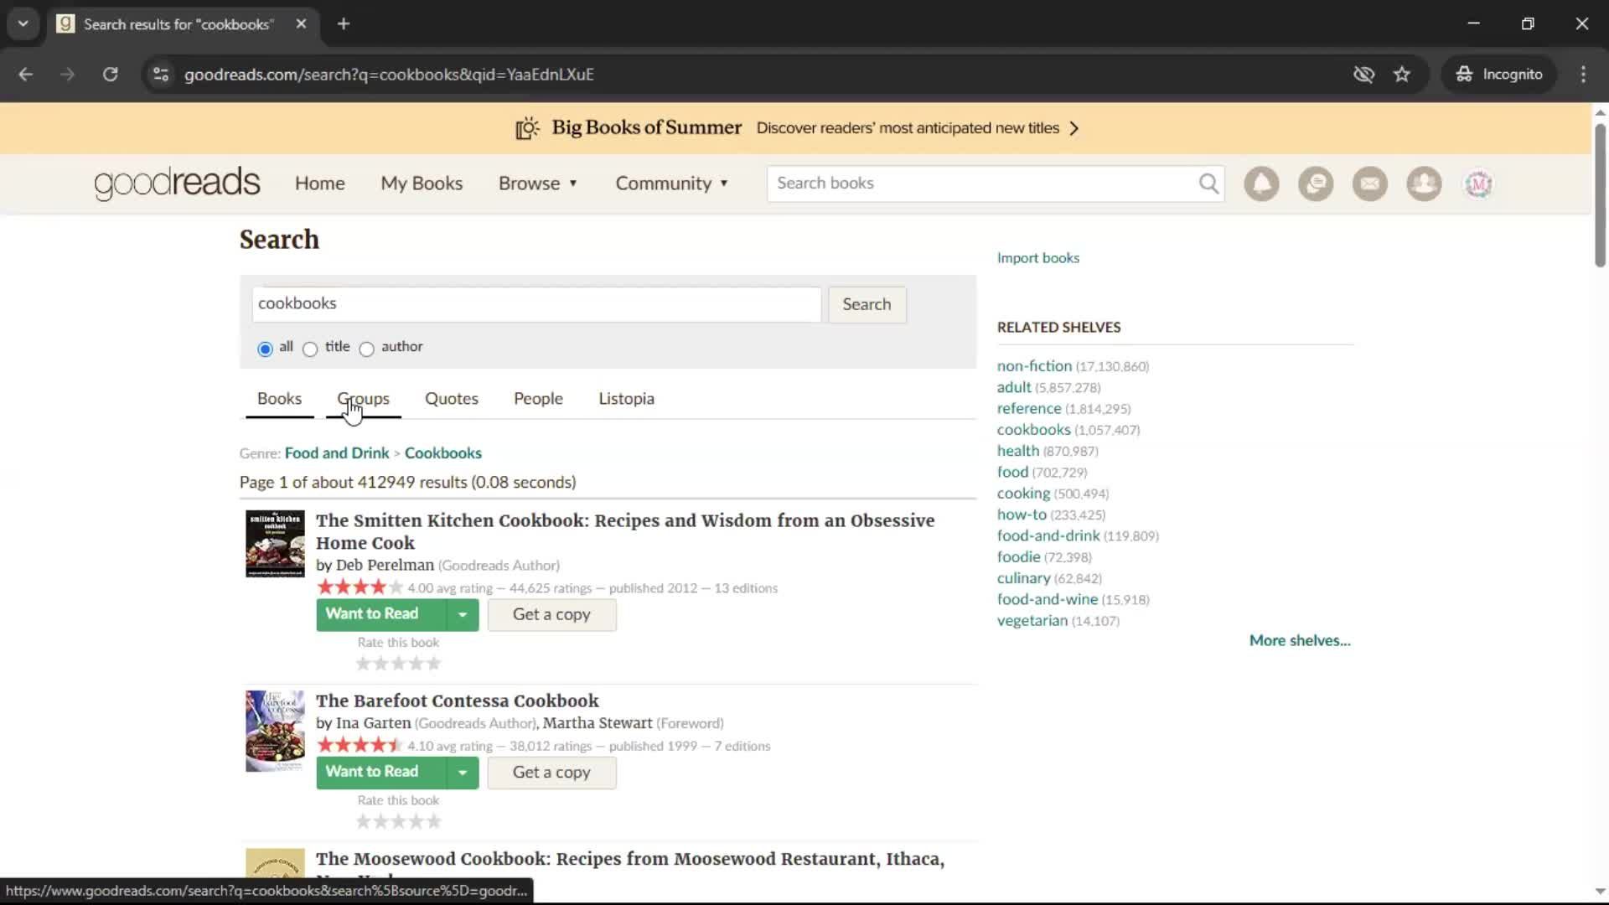Open the Food and Drink genre link
Image resolution: width=1609 pixels, height=905 pixels.
[x=337, y=453]
